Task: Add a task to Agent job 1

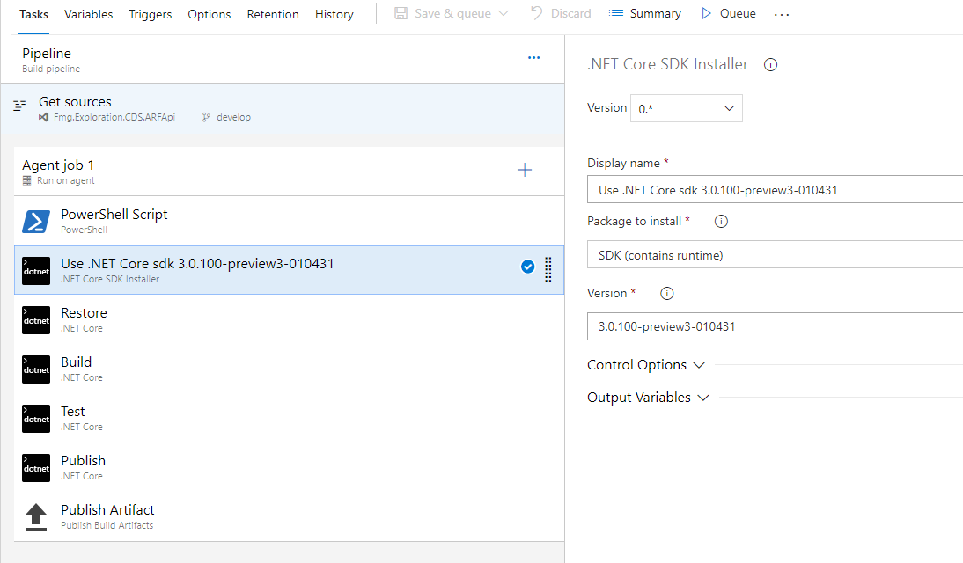Action: click(x=525, y=170)
